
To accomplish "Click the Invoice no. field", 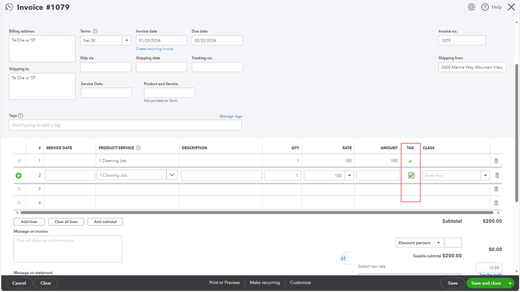I will (462, 41).
